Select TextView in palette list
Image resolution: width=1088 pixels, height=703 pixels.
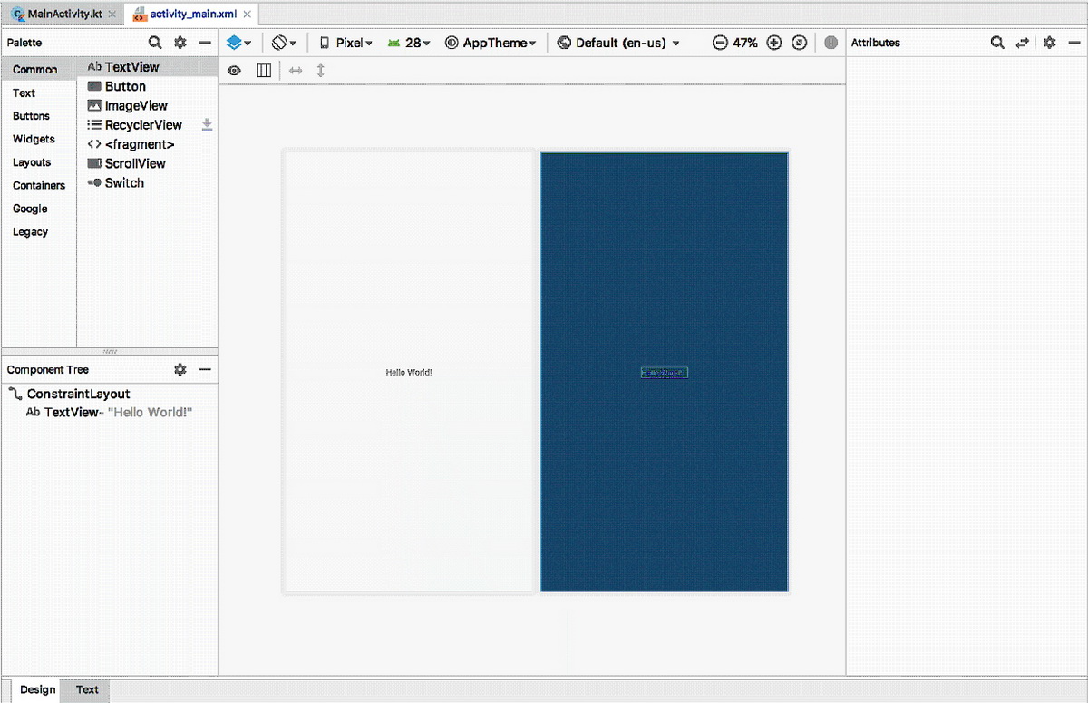coord(148,67)
